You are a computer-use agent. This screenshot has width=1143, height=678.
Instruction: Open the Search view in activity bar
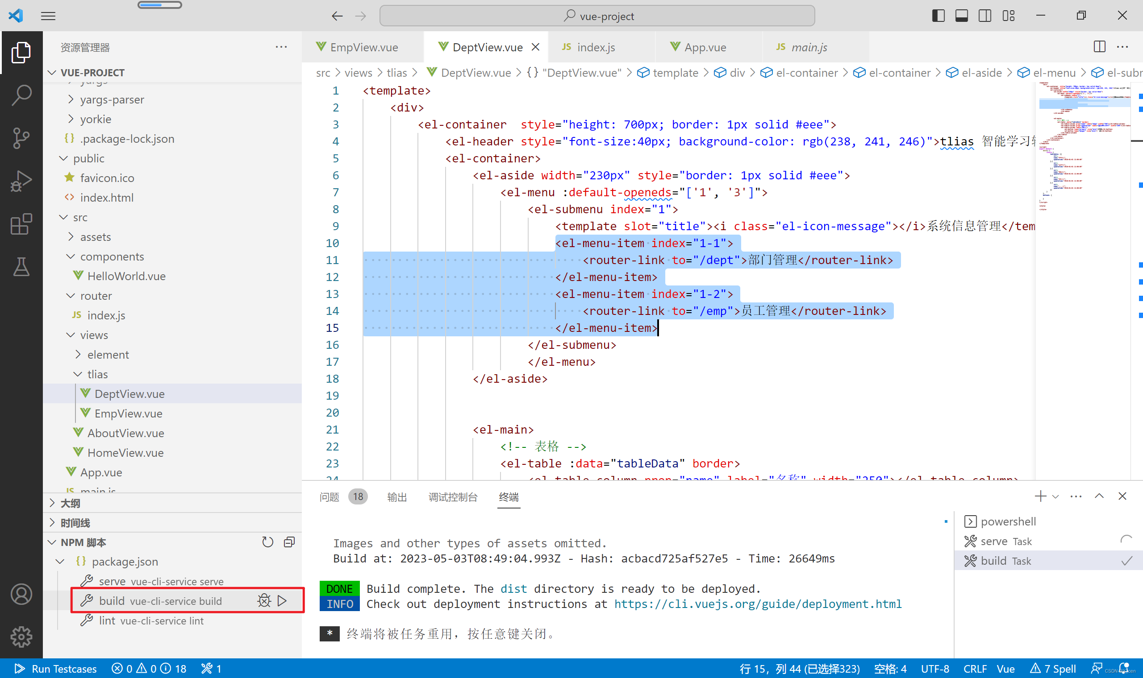click(21, 95)
